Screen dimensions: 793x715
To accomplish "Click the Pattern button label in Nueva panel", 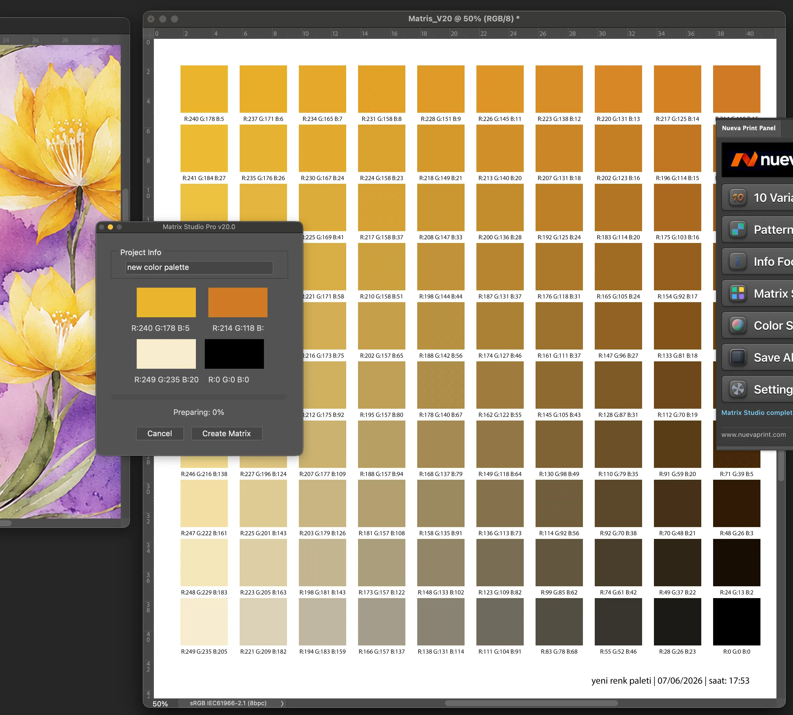I will 773,230.
